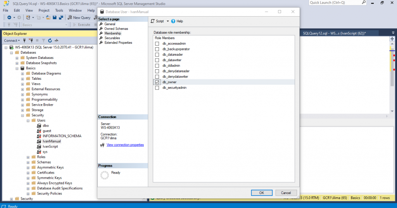
Task: Expand the Roles node
Action: [28, 157]
